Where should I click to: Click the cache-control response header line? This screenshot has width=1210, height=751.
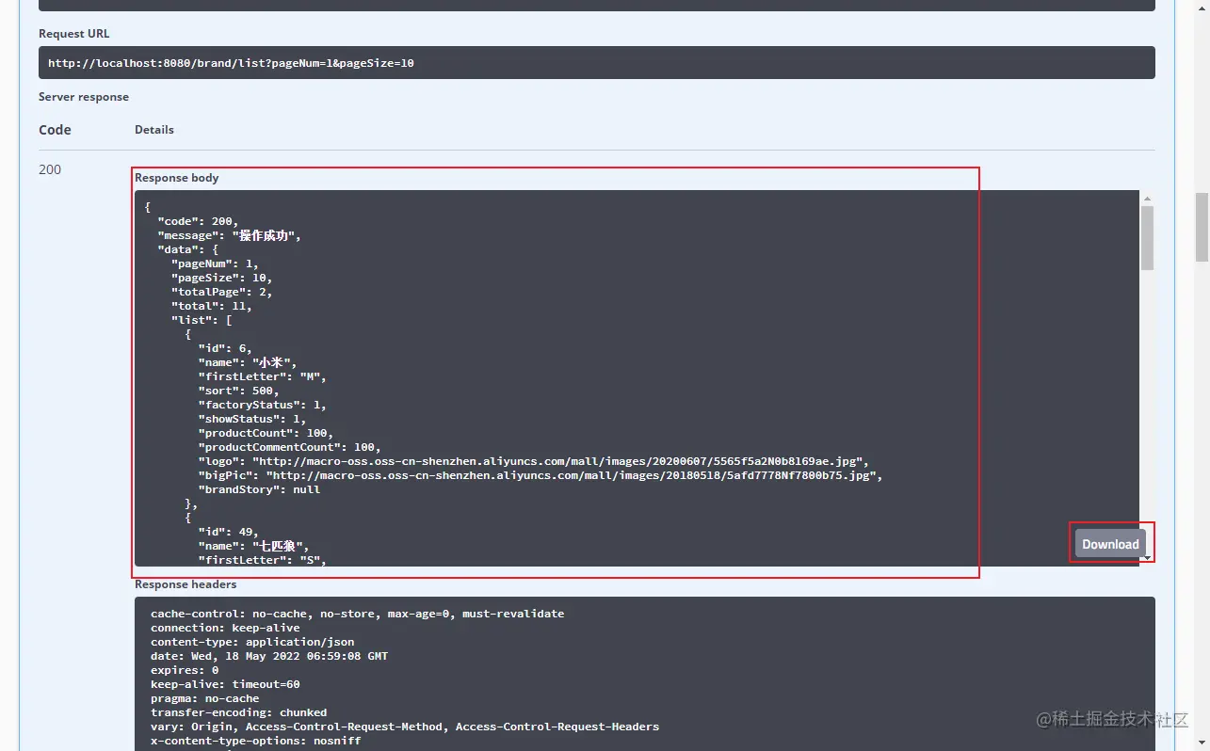357,613
